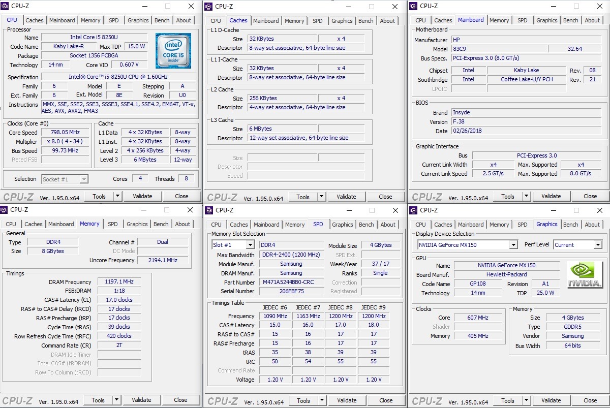Click CPU-Z title icon in Mainboard tab window

tap(413, 6)
